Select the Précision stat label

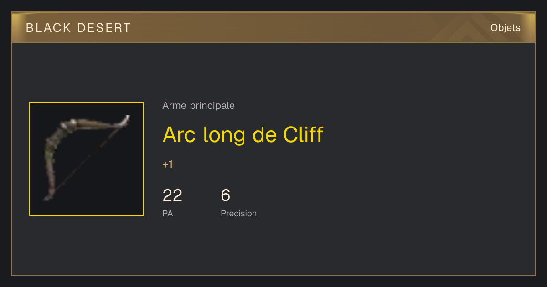pyautogui.click(x=239, y=213)
